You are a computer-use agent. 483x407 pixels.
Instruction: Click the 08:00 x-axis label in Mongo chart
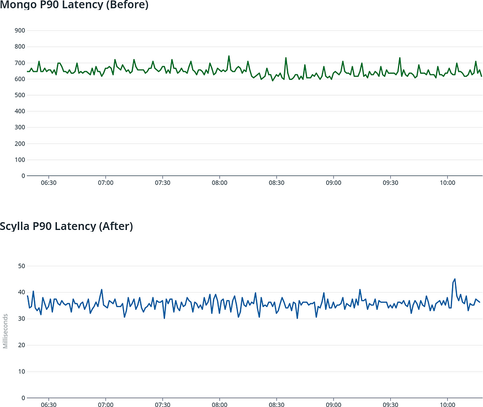220,183
